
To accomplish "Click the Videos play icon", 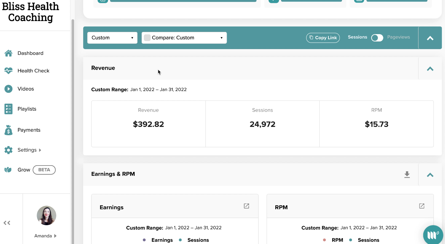I will coord(8,89).
